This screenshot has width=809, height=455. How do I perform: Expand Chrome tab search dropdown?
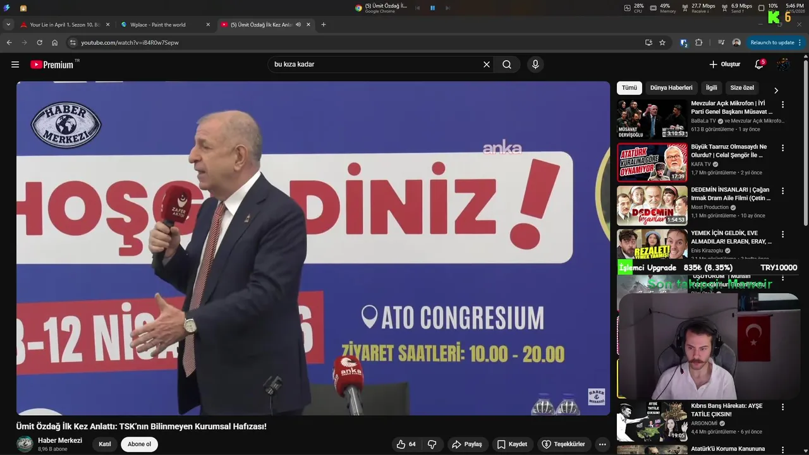(8, 25)
